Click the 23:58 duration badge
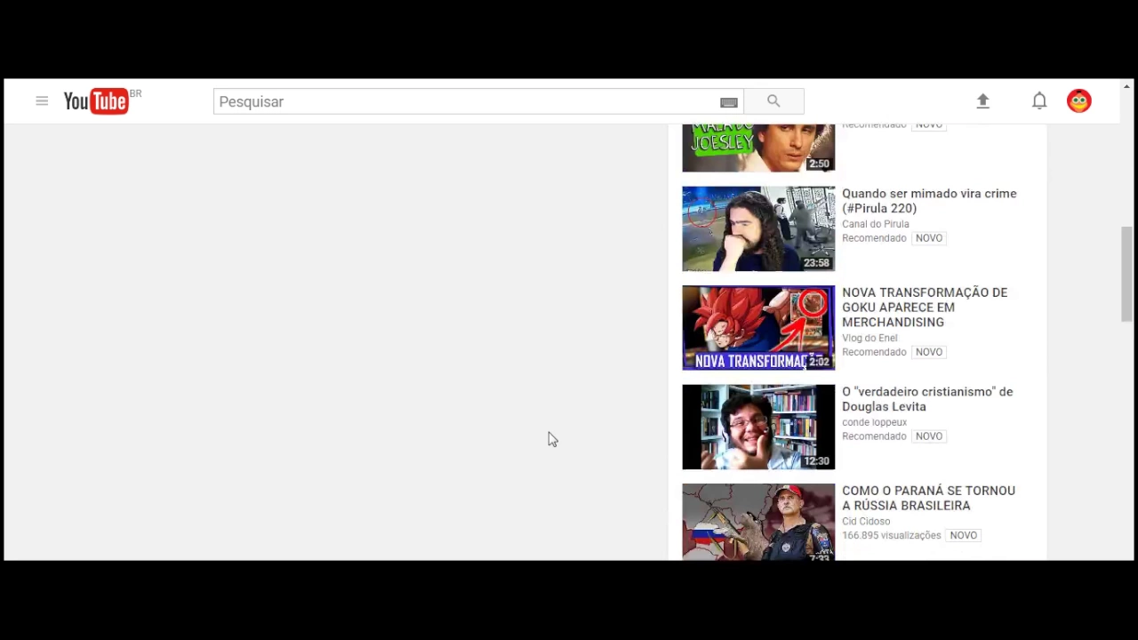The image size is (1138, 640). coord(816,263)
